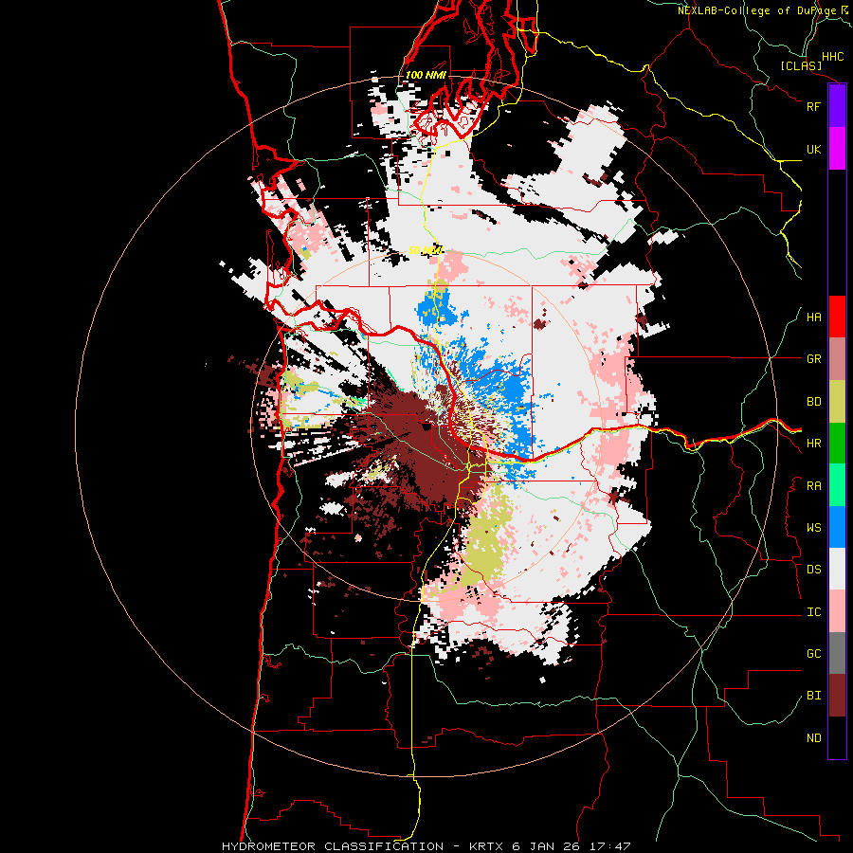
Task: Click the HA legend label
Action: (813, 318)
